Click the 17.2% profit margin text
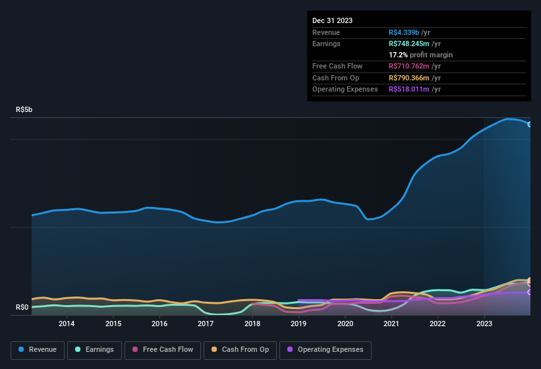Screen dimensions: 541x369 click(420, 55)
